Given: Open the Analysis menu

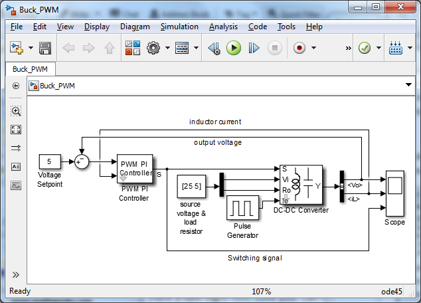Looking at the screenshot, I should click(224, 27).
